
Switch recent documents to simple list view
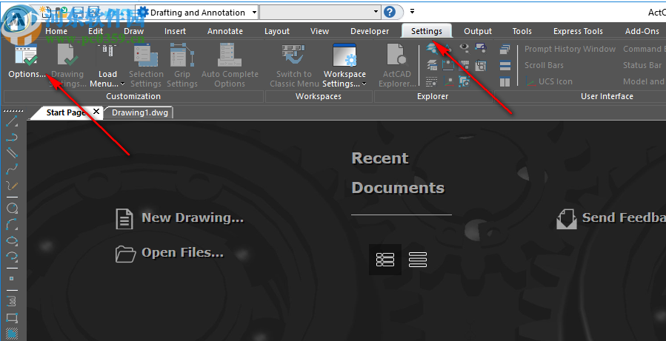click(x=418, y=260)
